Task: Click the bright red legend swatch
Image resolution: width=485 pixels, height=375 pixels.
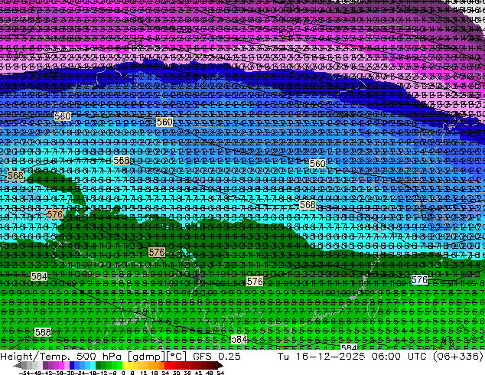Action: pyautogui.click(x=167, y=365)
